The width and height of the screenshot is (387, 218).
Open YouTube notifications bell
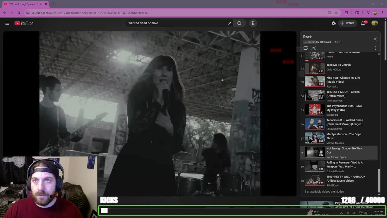coord(363,23)
